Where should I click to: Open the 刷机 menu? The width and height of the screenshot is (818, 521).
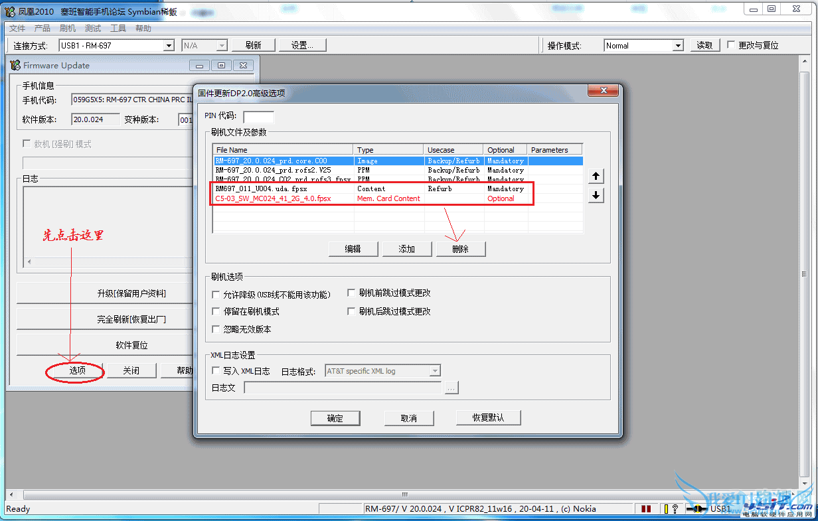pos(68,29)
